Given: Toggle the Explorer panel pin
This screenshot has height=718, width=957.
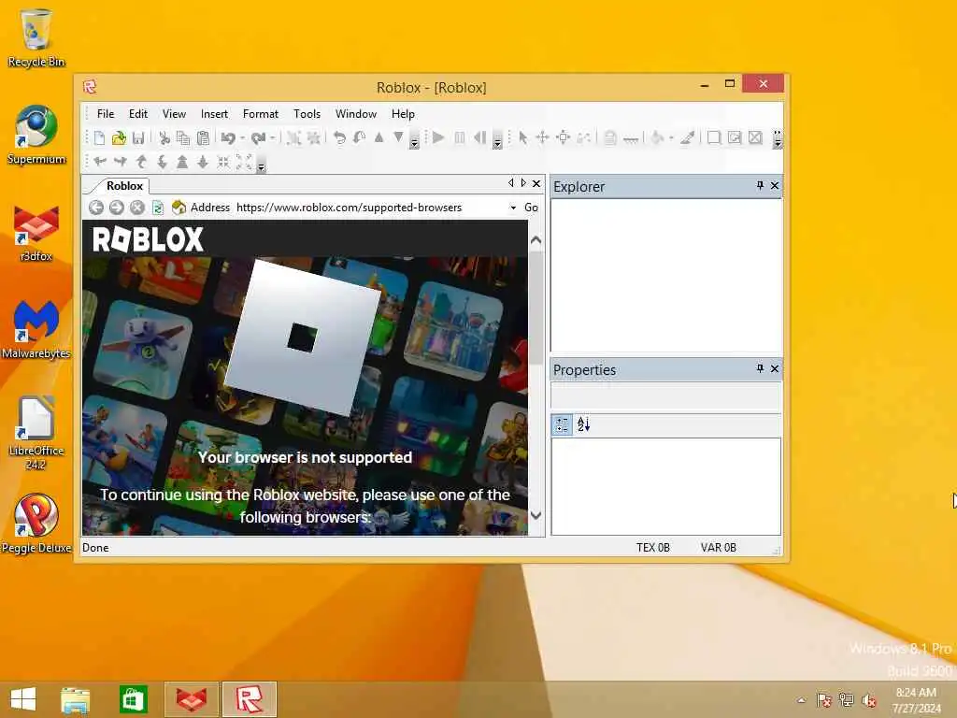Looking at the screenshot, I should tap(760, 185).
